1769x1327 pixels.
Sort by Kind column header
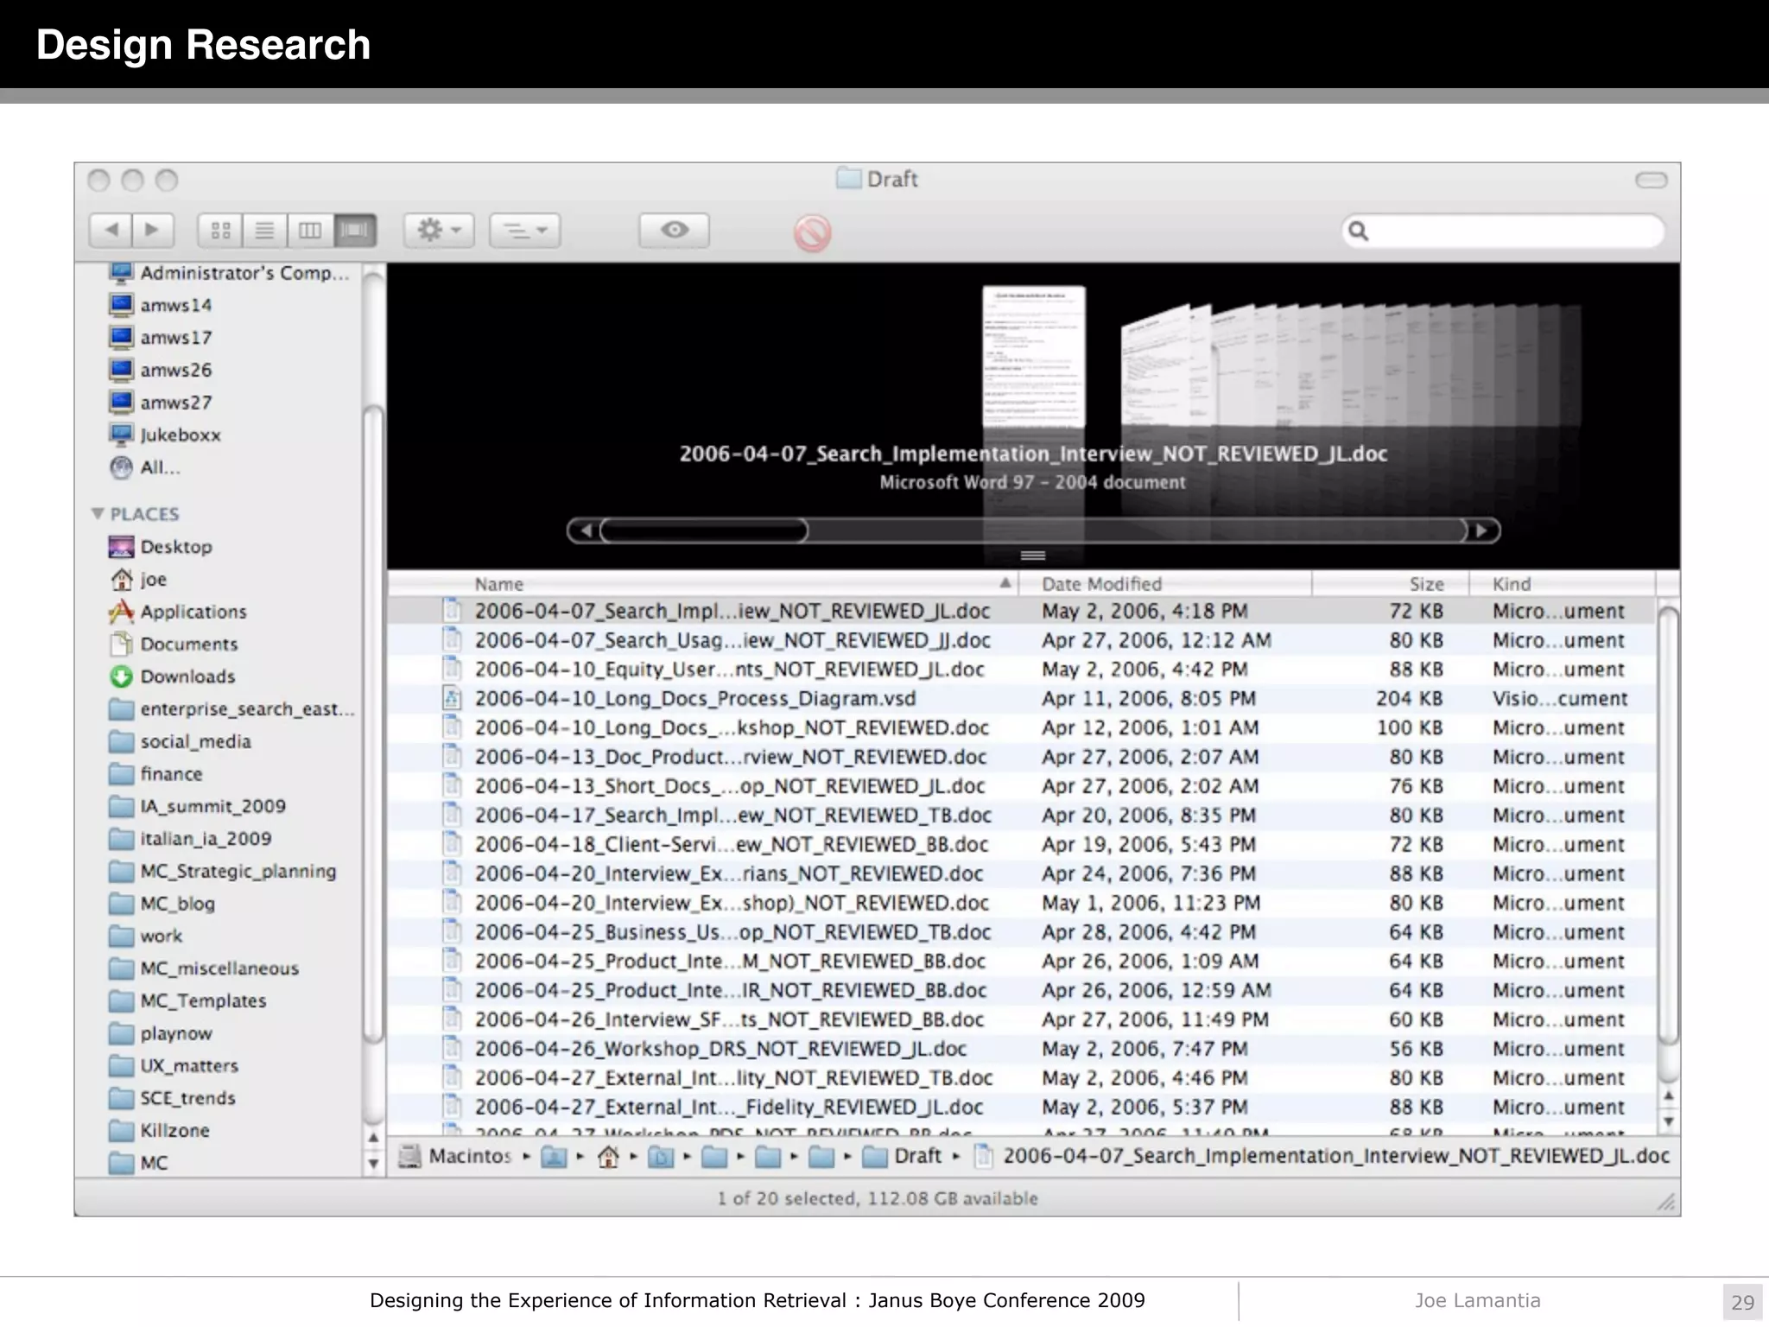click(1563, 584)
